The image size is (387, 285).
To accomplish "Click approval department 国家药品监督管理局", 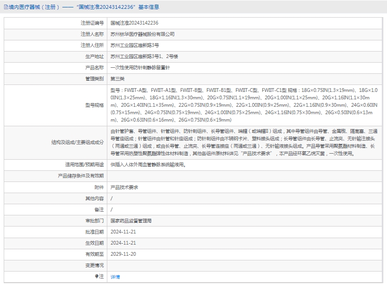I will point(131,220).
